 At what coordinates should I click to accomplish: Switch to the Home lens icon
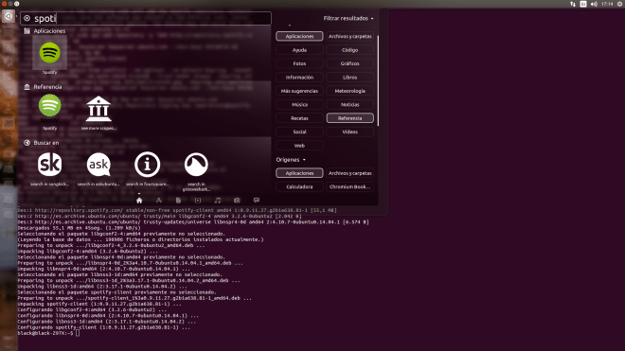[139, 200]
